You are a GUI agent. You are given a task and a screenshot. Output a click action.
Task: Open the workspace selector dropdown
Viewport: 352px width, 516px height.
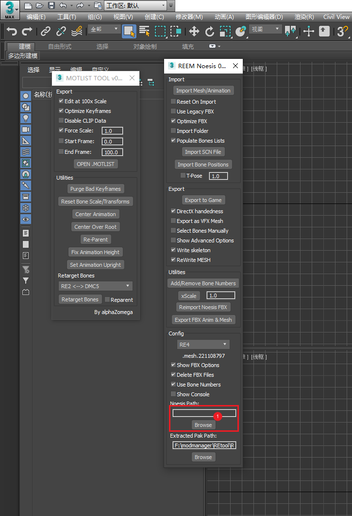click(135, 5)
